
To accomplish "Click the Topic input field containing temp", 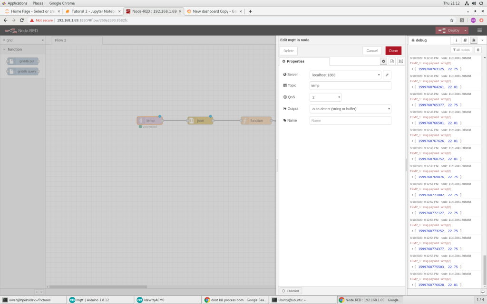I will [350, 85].
